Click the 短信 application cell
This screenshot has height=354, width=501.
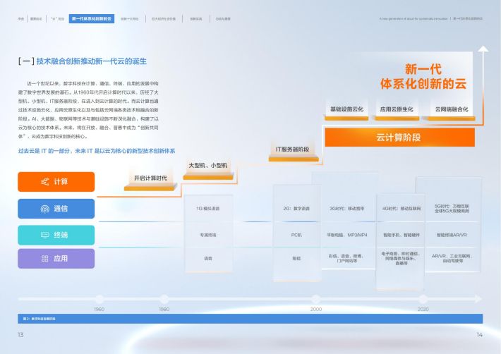(x=296, y=258)
